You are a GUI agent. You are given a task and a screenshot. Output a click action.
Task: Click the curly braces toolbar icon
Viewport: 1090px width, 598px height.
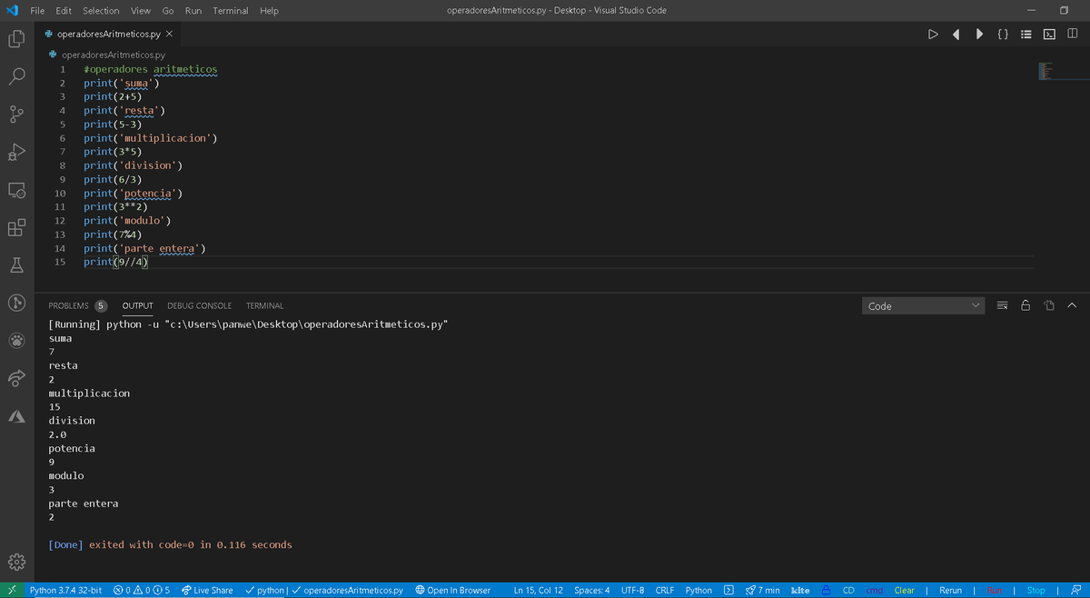[1003, 35]
